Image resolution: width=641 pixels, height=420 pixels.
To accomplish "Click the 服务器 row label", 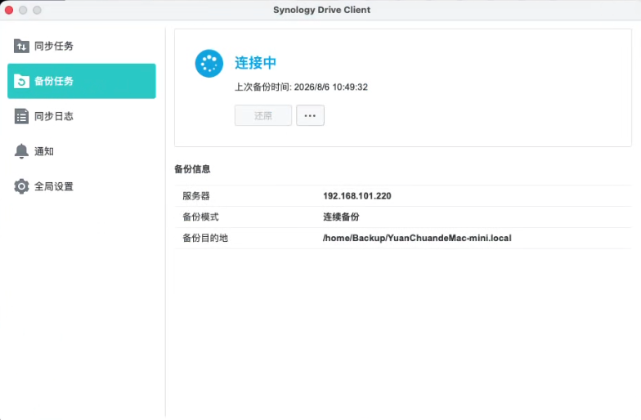I will click(196, 196).
